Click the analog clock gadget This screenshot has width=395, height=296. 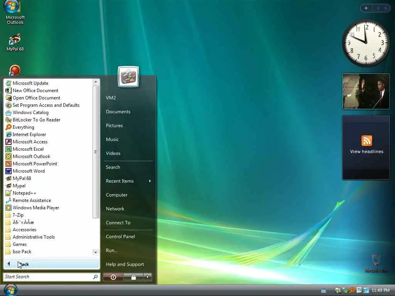coord(366,42)
